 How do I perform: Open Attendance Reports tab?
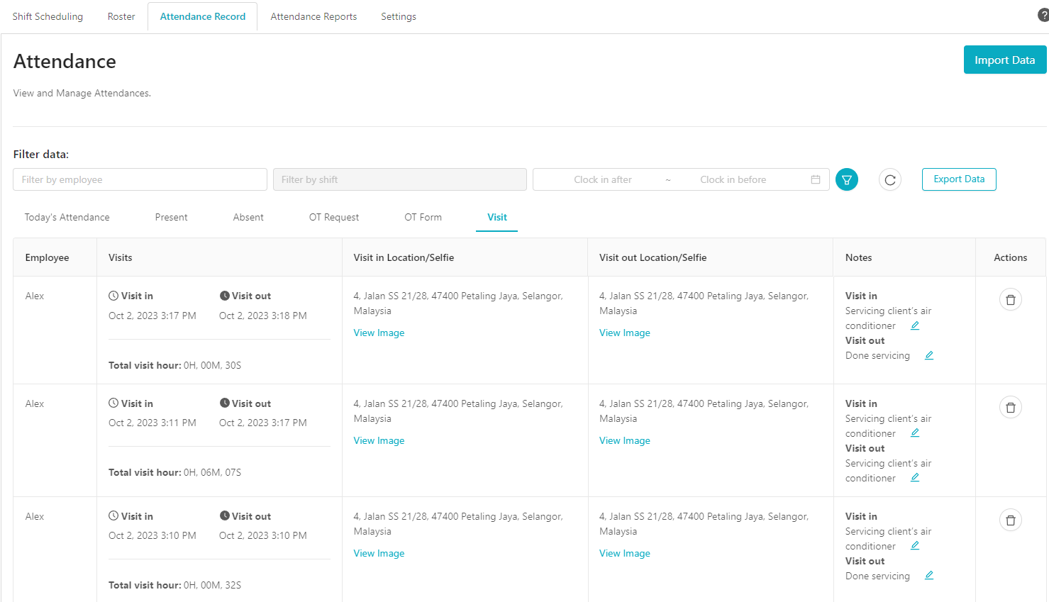coord(313,16)
